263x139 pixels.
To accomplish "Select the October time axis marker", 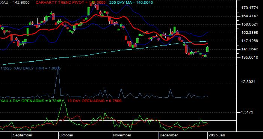I will (x=67, y=135).
